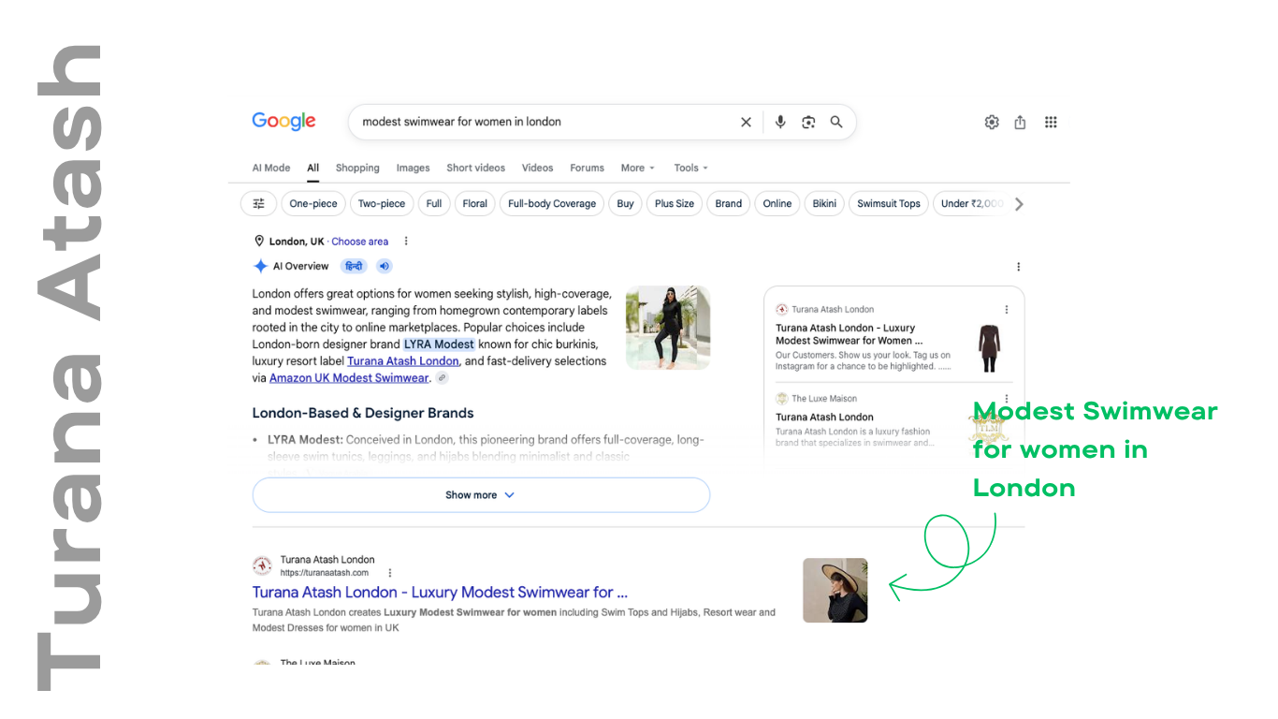1278x719 pixels.
Task: Click the Choose area link
Action: coord(360,242)
